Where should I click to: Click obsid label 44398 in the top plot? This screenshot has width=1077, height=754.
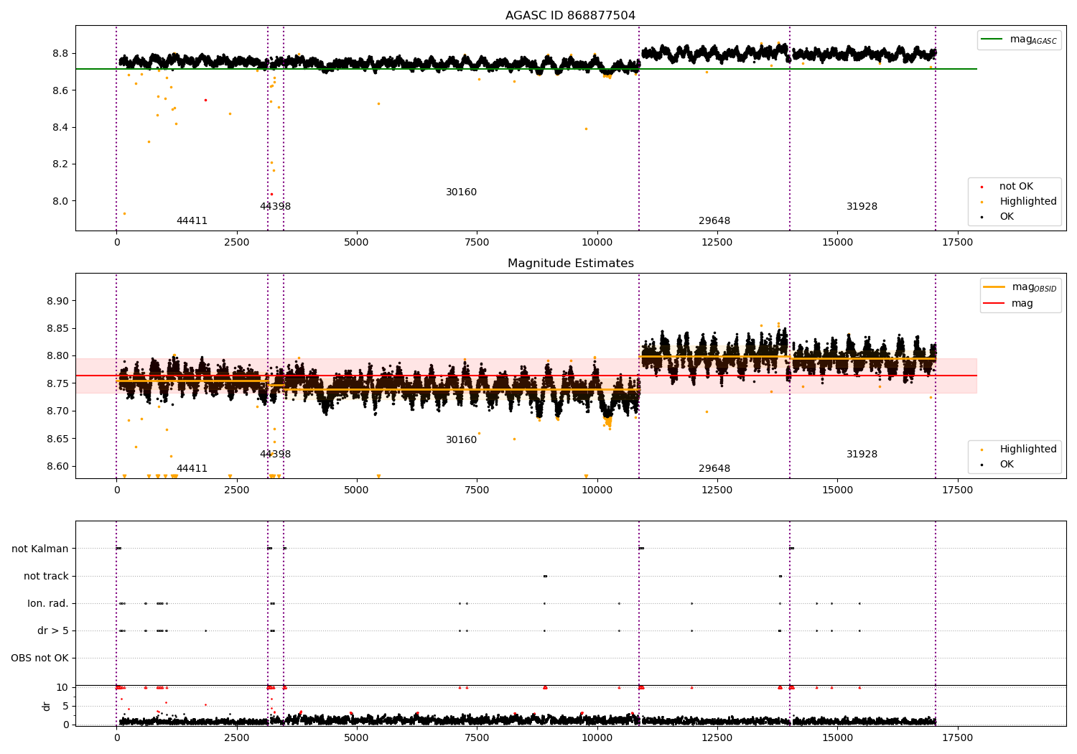[x=275, y=206]
